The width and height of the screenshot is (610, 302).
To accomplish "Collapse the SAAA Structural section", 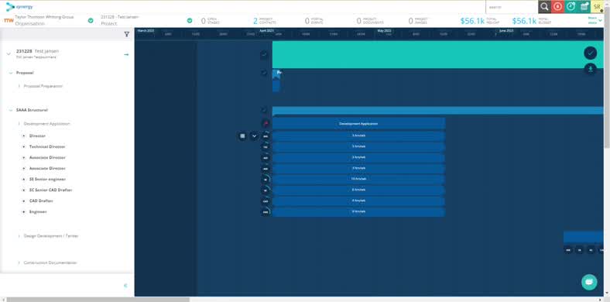I will tap(11, 110).
